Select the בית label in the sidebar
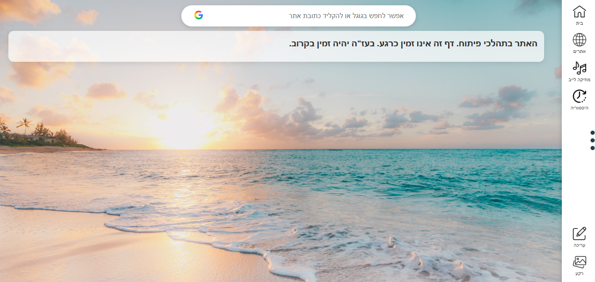Viewport: 595px width, 282px height. point(579,23)
